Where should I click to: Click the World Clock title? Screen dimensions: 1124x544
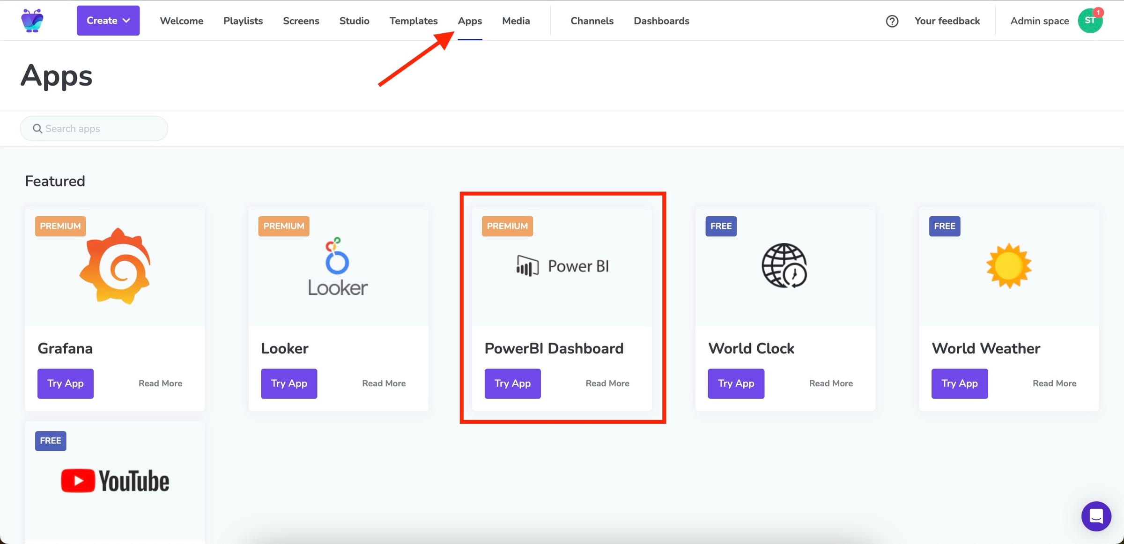[x=751, y=348]
